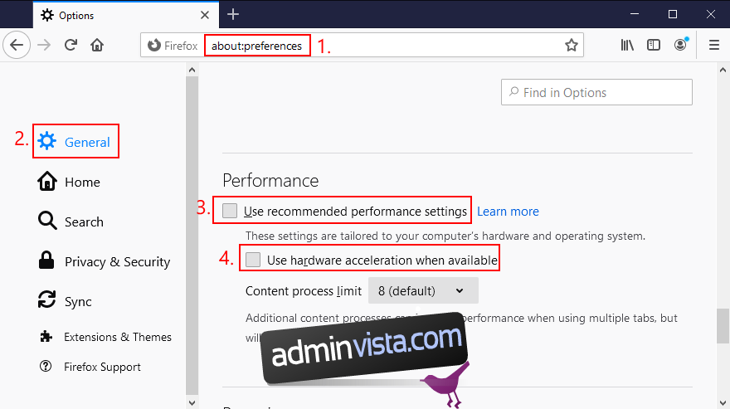
Task: Open the Learn more link
Action: pyautogui.click(x=508, y=212)
